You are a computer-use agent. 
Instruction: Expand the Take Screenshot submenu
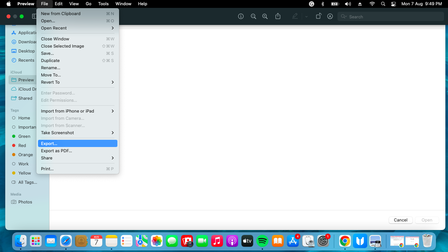pos(77,133)
